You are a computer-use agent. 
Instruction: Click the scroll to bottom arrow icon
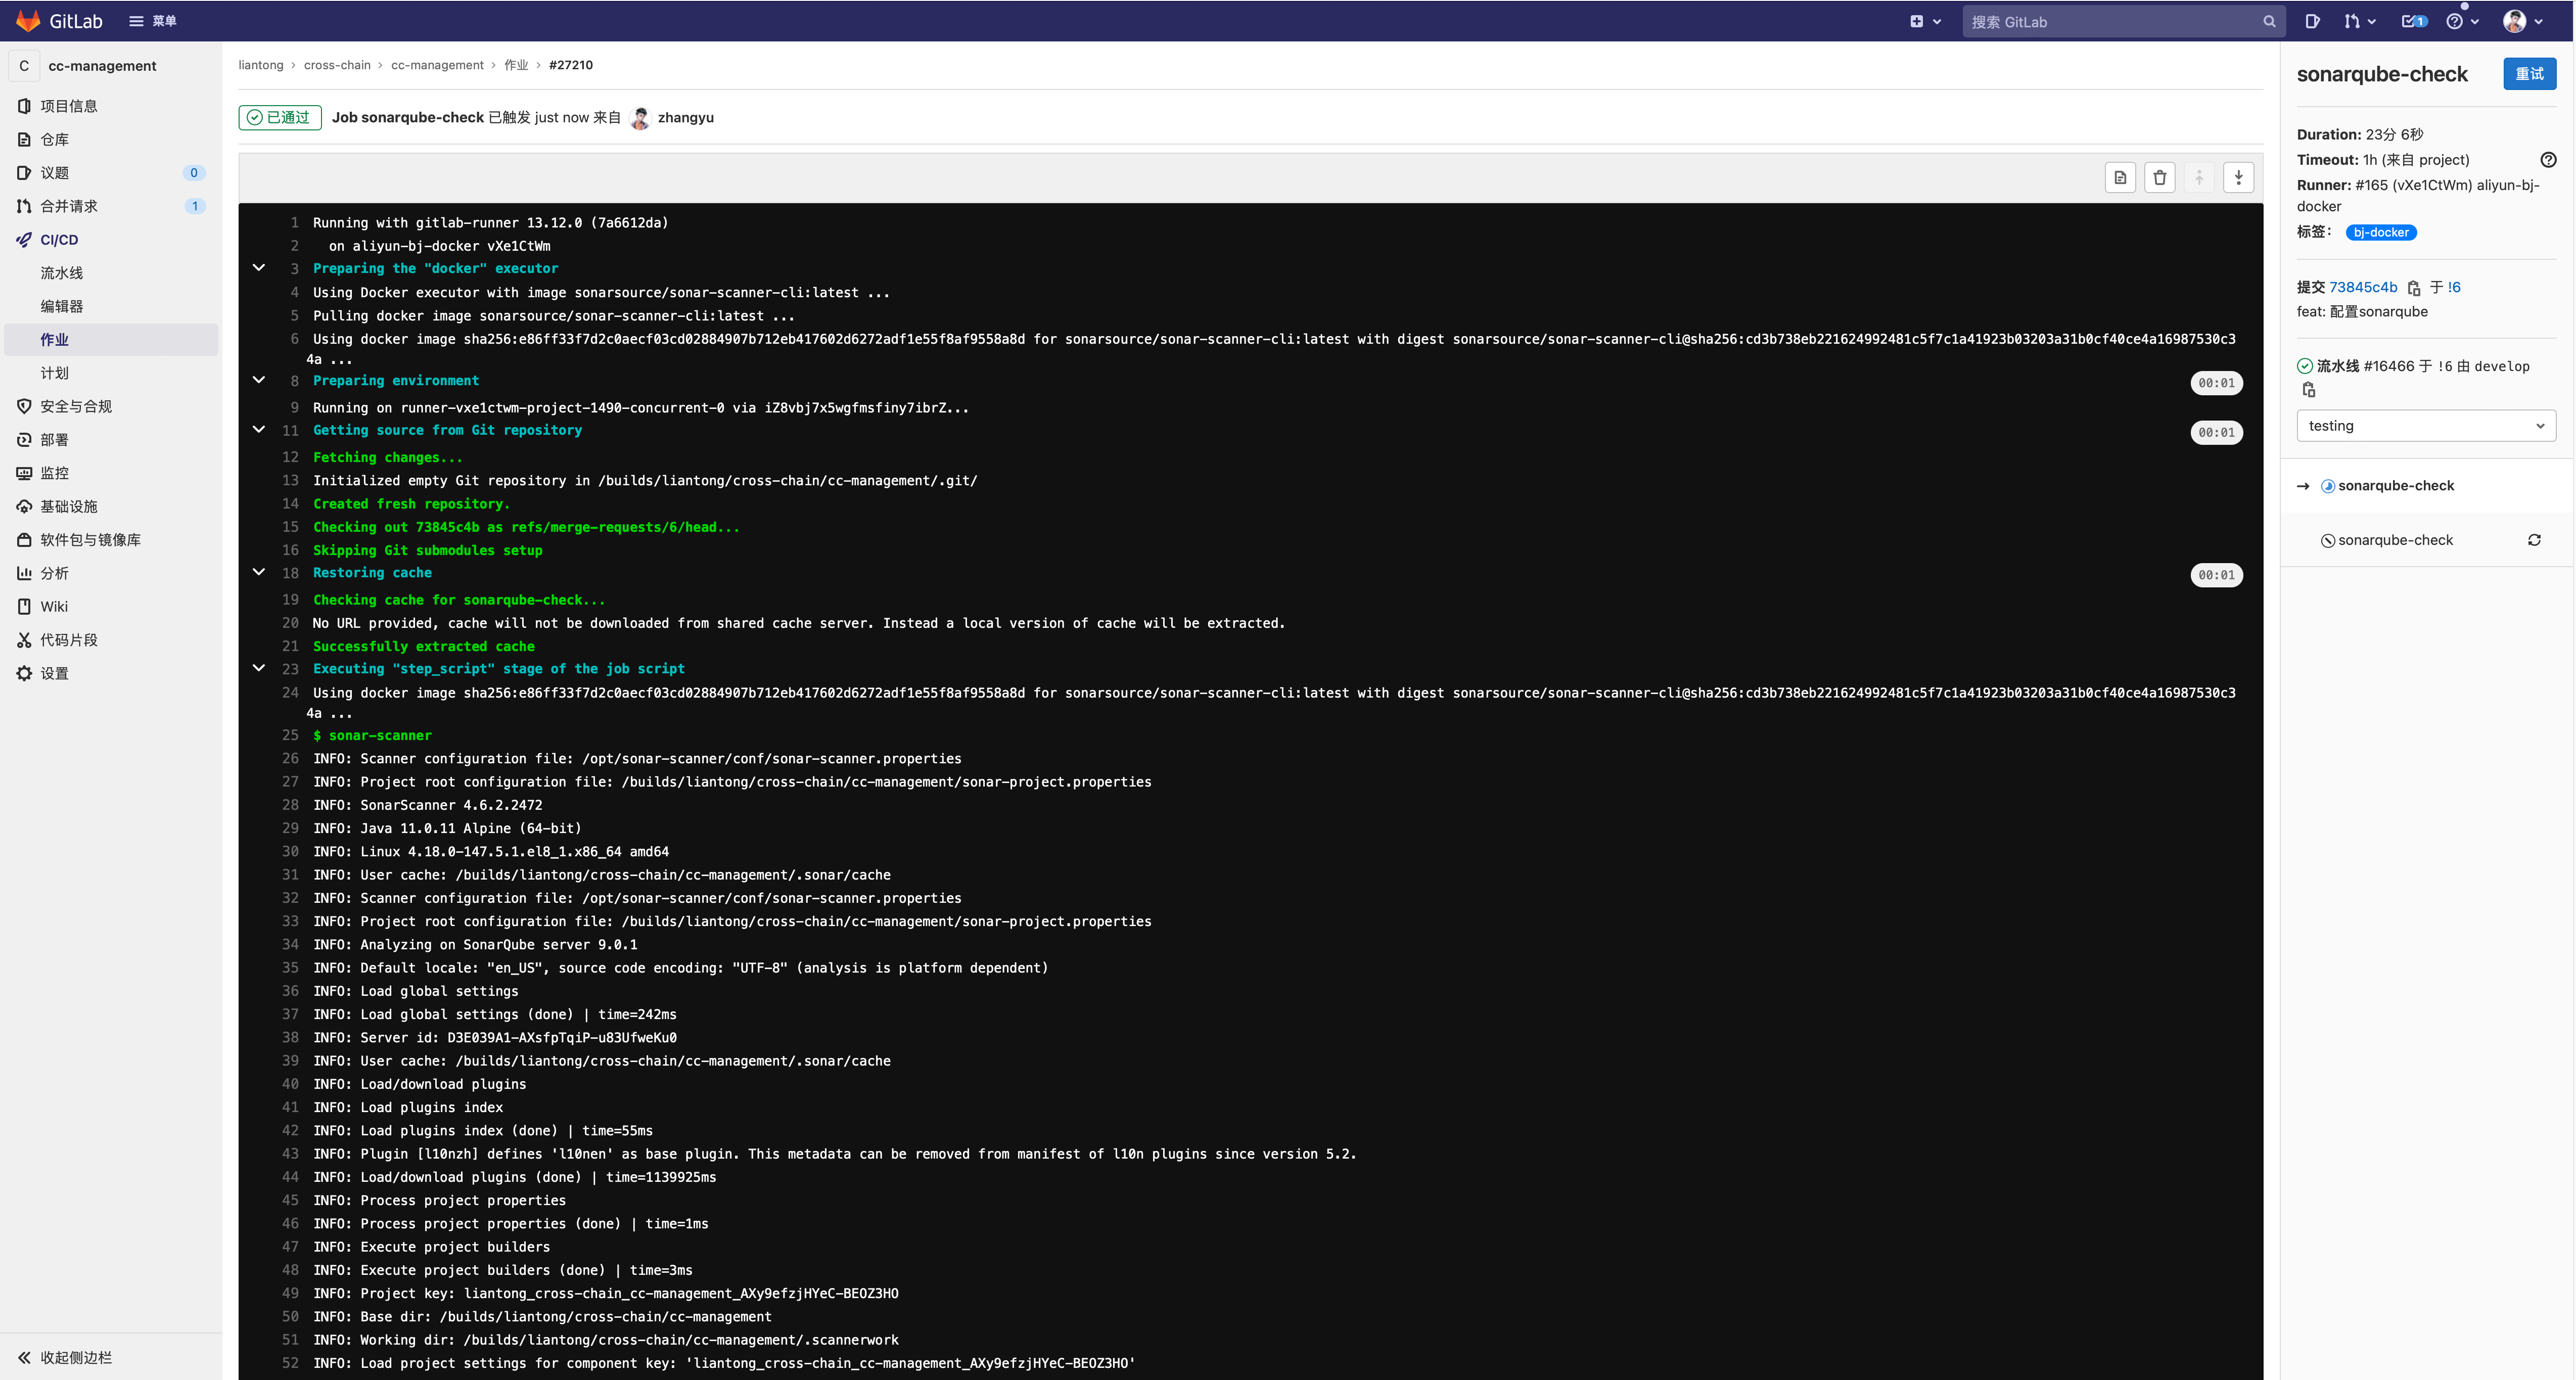(x=2238, y=178)
